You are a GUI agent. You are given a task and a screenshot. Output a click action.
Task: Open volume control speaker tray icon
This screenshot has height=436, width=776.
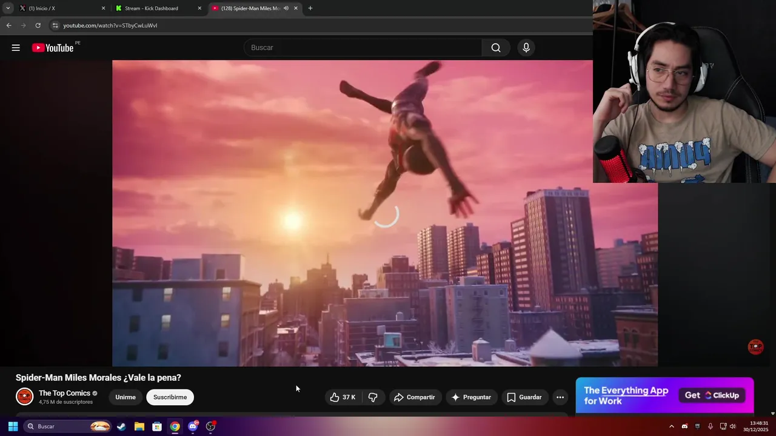(732, 426)
